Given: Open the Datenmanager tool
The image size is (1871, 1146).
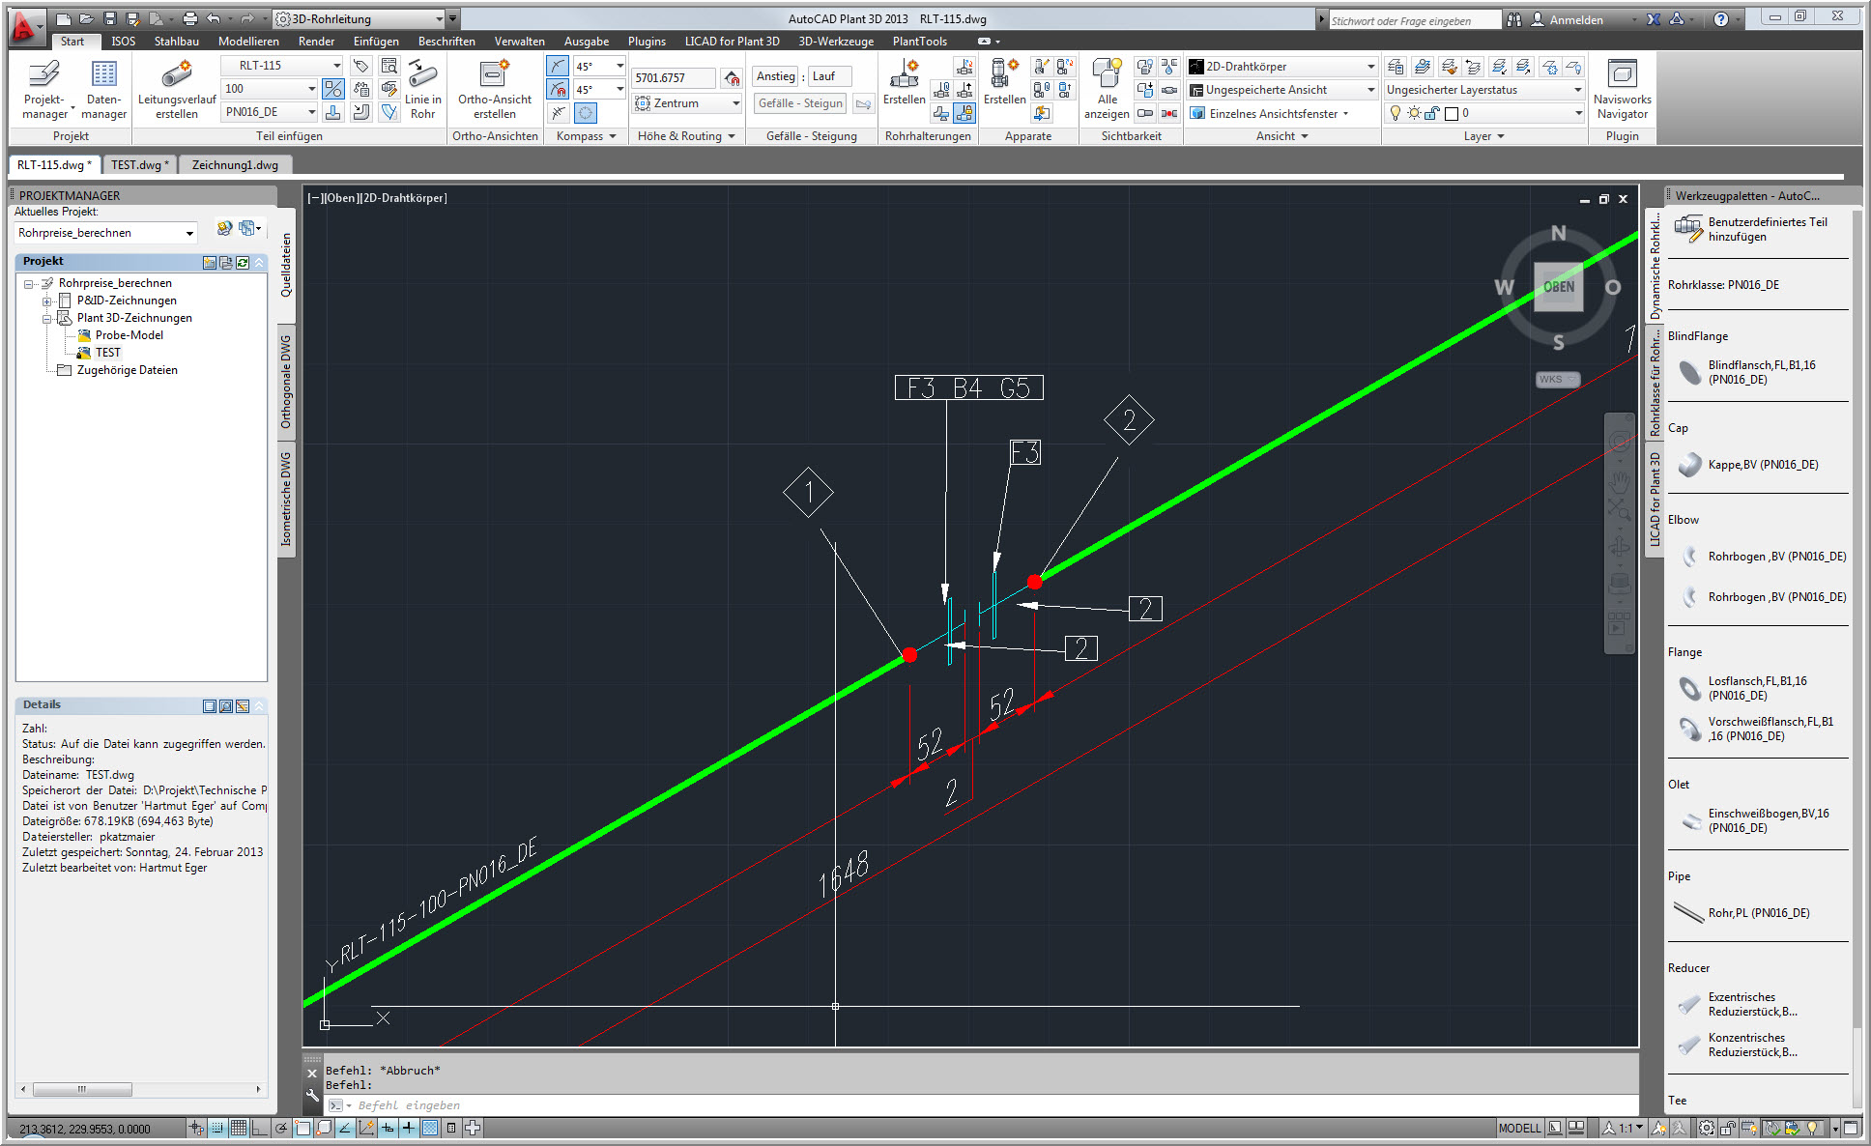Looking at the screenshot, I should click(x=103, y=89).
